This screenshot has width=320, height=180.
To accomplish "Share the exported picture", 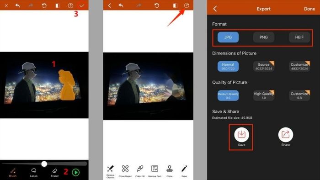I will [286, 137].
